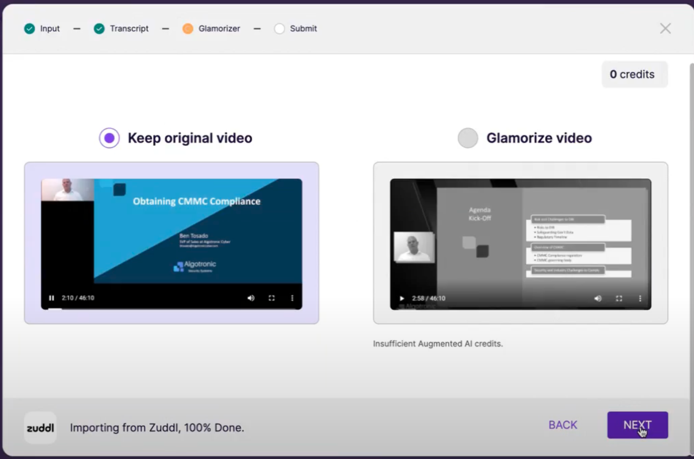The width and height of the screenshot is (694, 459).
Task: Click the original video progress bar
Action: [x=171, y=309]
